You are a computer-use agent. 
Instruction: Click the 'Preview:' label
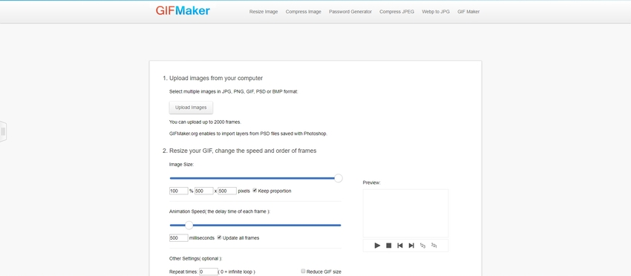point(371,183)
